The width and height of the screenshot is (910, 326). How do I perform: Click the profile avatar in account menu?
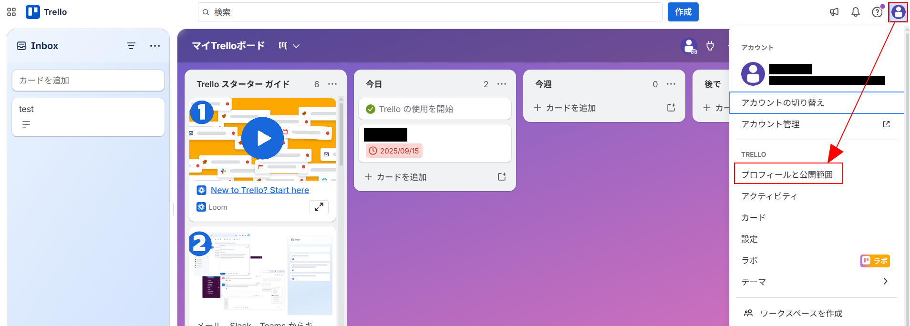[753, 74]
